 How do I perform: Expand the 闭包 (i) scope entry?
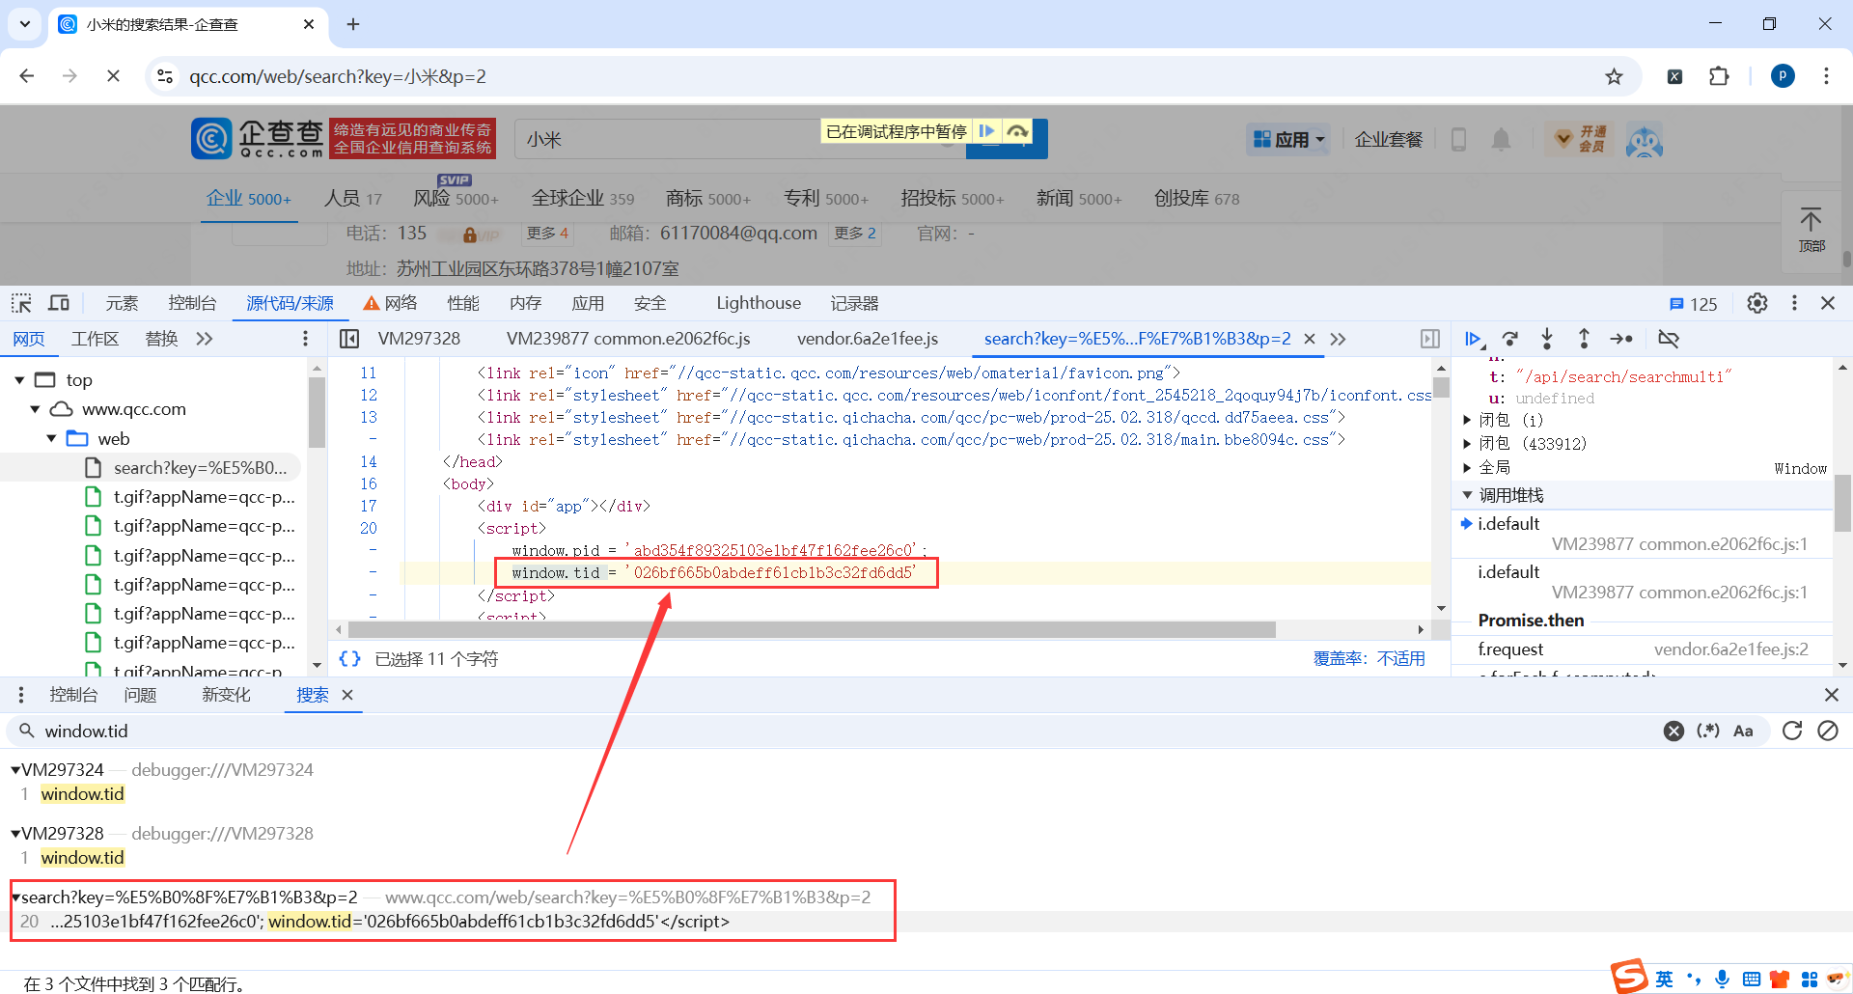coord(1467,420)
